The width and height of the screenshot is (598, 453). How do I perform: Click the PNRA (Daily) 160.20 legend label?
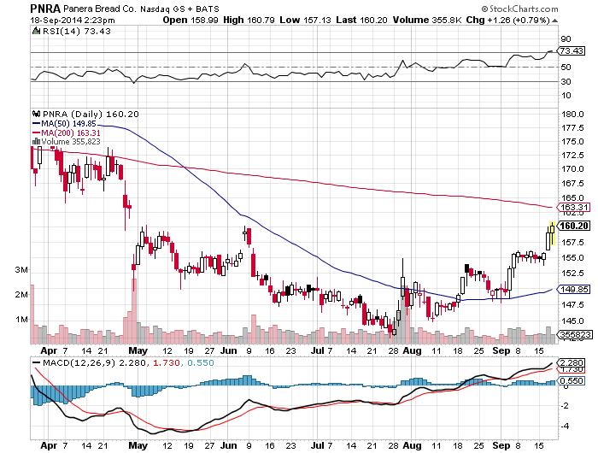[x=91, y=114]
